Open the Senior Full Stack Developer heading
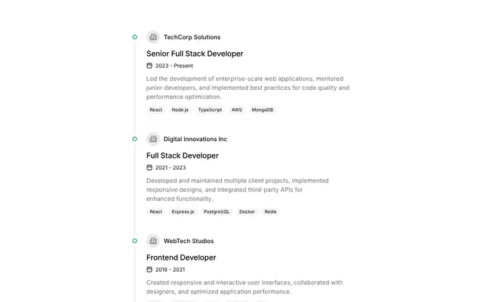The height and width of the screenshot is (302, 483). tap(195, 54)
